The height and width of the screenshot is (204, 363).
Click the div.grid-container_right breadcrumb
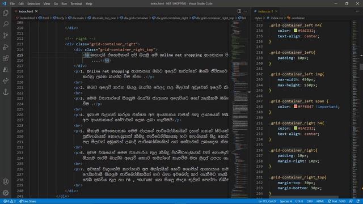(x=170, y=18)
